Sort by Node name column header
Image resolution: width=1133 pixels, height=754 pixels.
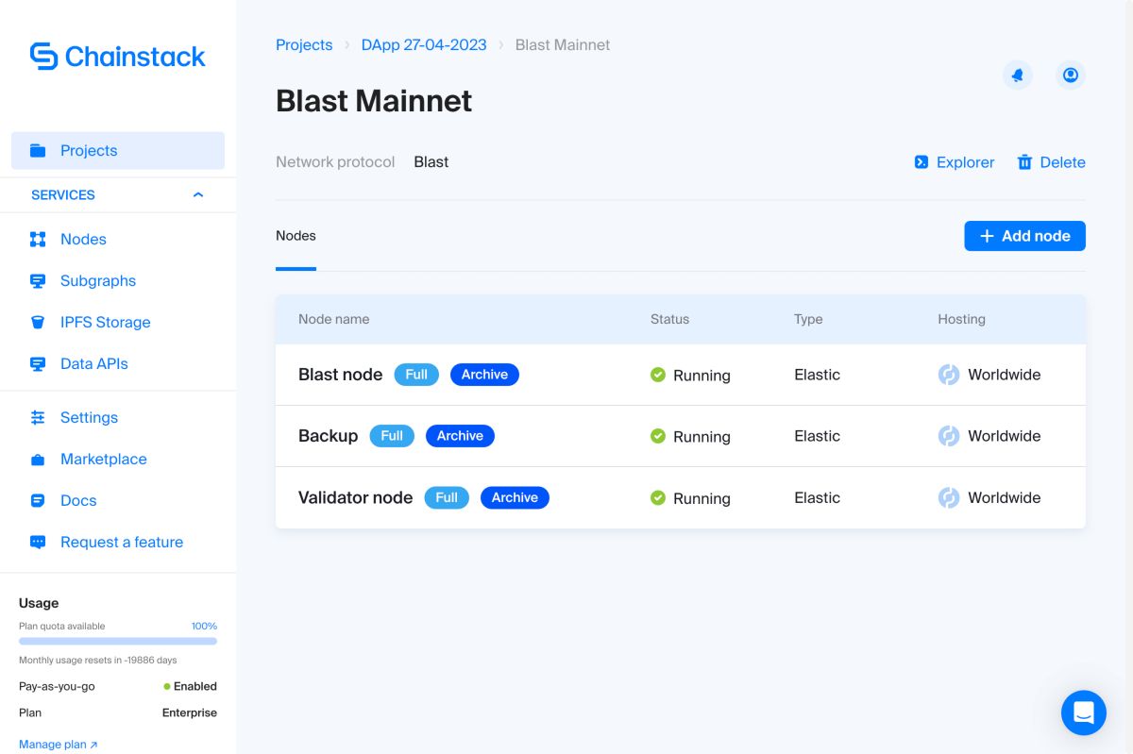coord(333,319)
